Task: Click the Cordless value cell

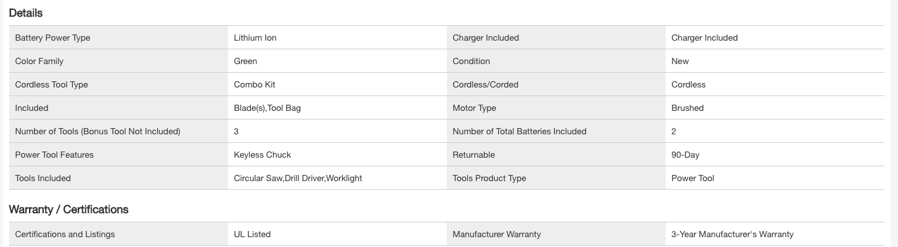Action: tap(688, 84)
